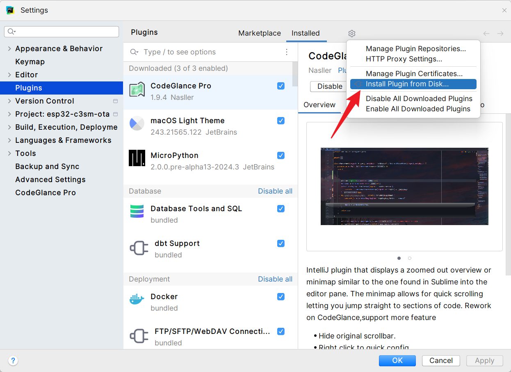
Task: Apply the settings changes
Action: (484, 361)
